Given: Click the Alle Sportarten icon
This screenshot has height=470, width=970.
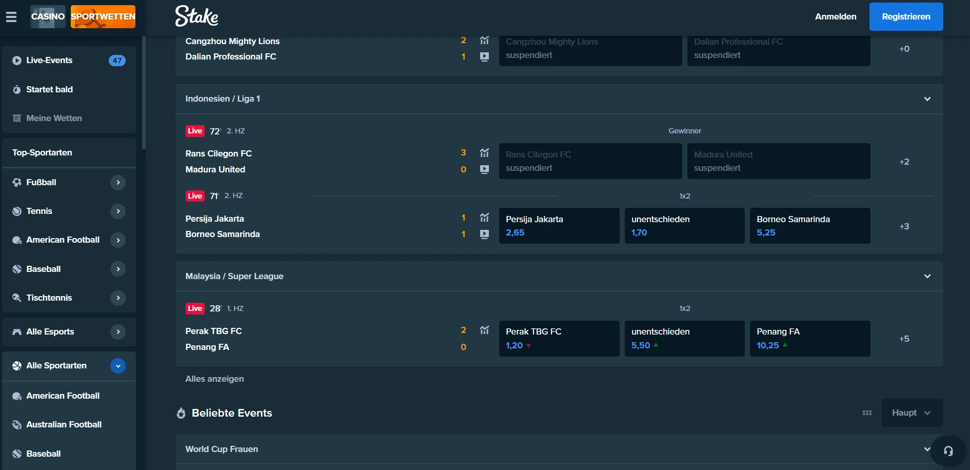Looking at the screenshot, I should coord(17,365).
